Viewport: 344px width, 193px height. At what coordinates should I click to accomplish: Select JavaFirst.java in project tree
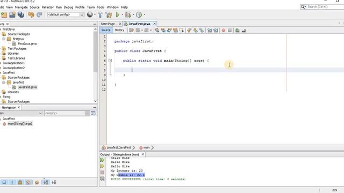pyautogui.click(x=27, y=87)
